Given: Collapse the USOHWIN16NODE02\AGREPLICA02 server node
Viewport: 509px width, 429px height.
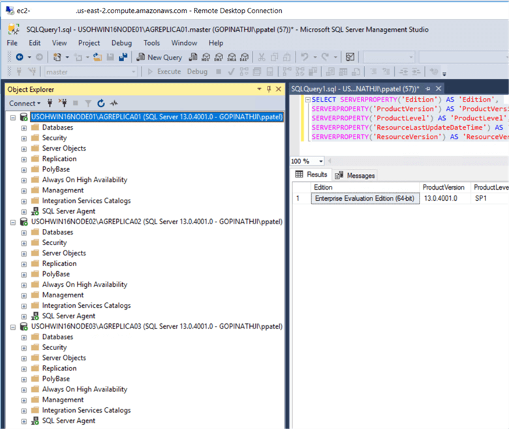Looking at the screenshot, I should coord(14,222).
